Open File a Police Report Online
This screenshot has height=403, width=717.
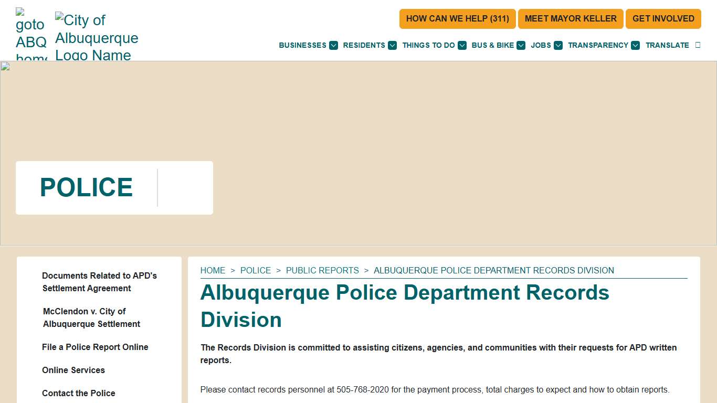point(95,347)
